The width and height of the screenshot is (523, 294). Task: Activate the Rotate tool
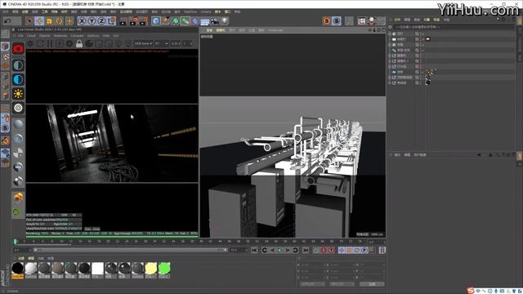(x=60, y=21)
